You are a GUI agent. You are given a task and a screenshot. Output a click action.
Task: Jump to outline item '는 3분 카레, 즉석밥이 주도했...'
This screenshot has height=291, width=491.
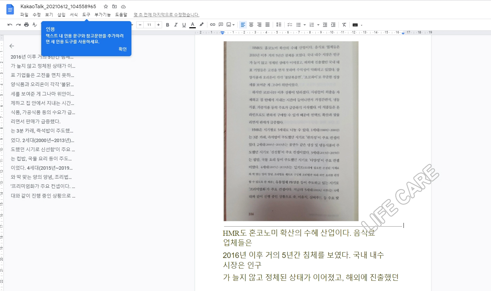point(42,131)
